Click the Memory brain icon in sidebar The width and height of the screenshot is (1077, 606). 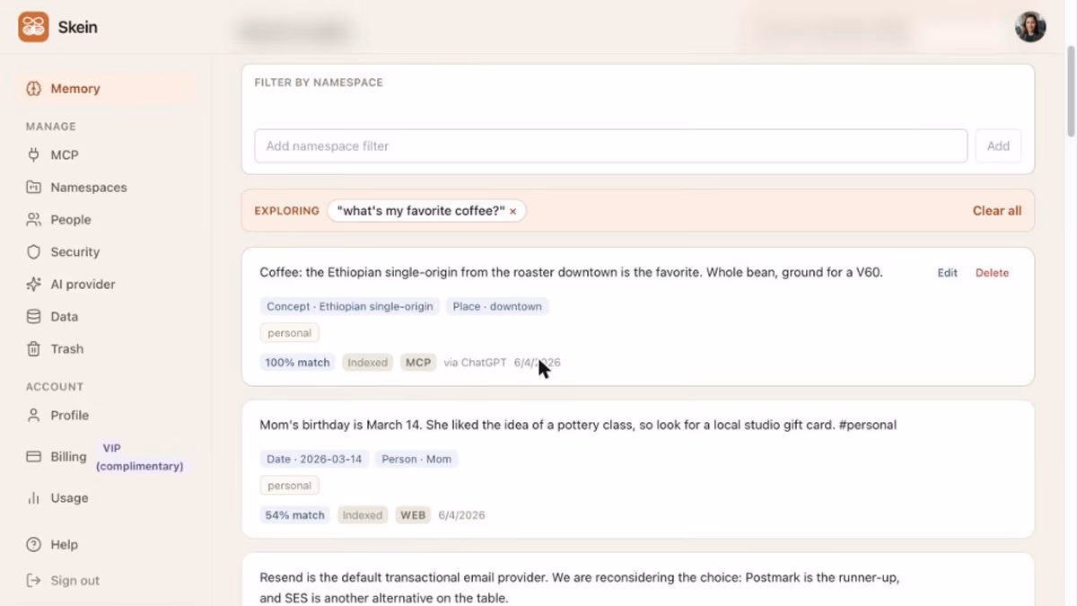[33, 89]
